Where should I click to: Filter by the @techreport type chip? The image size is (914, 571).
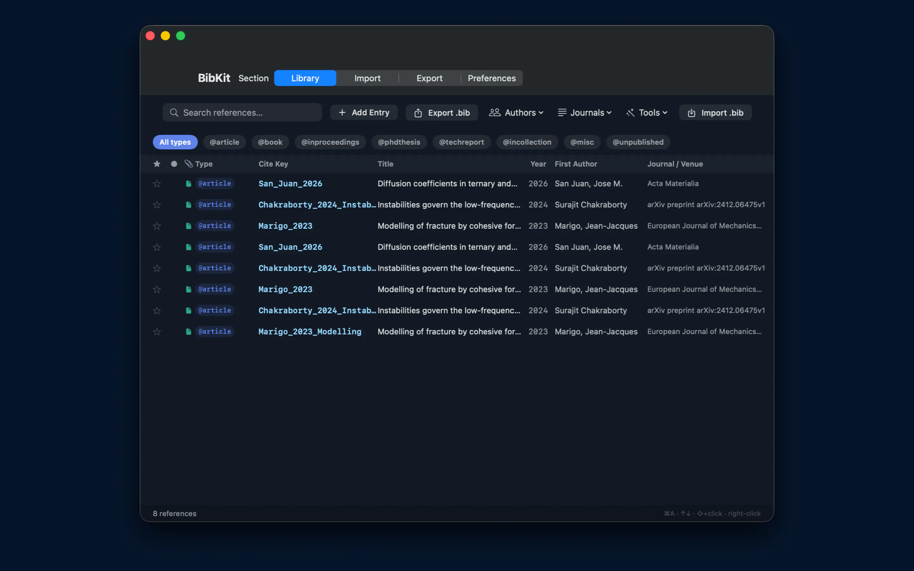click(461, 142)
